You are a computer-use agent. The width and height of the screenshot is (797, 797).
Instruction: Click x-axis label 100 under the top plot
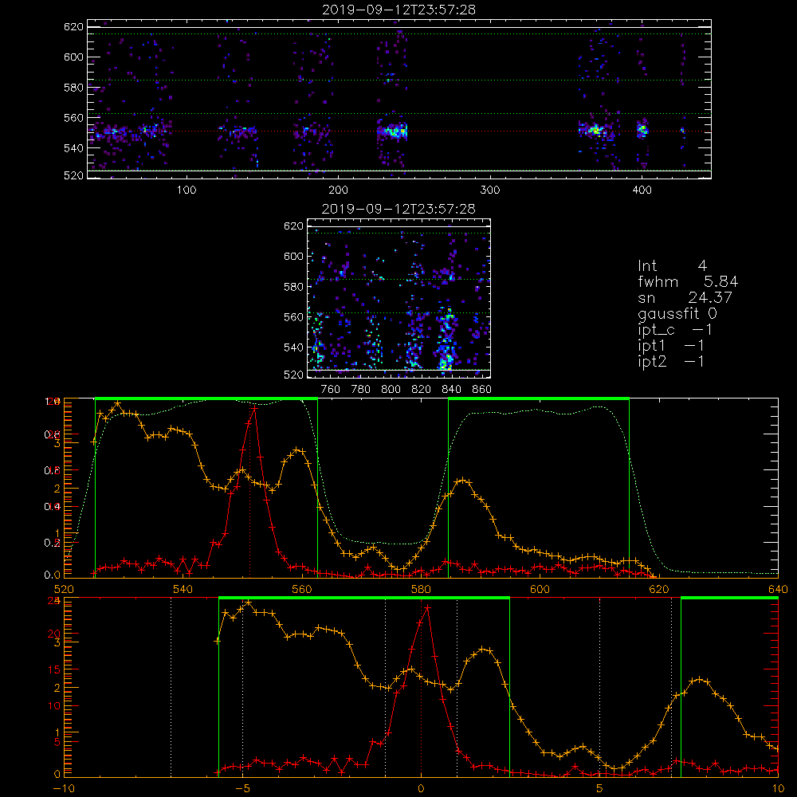pyautogui.click(x=186, y=190)
